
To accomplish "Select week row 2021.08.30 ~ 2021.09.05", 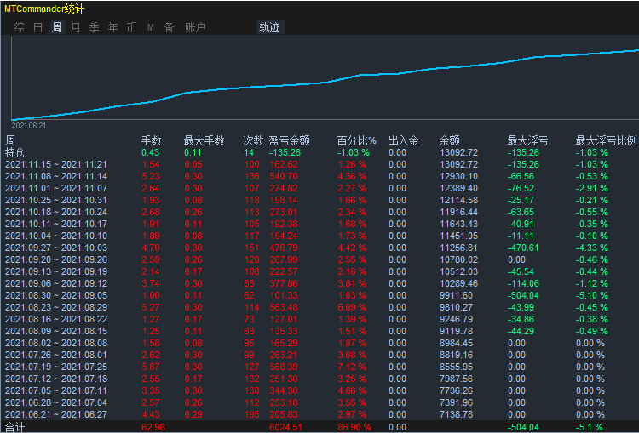I will point(319,295).
